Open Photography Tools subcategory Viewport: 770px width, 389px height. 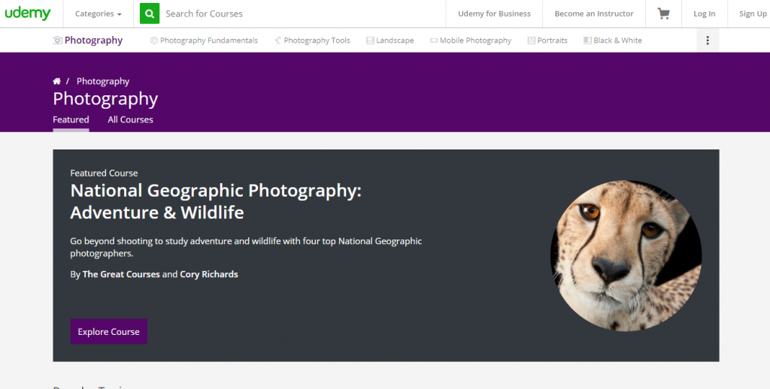click(317, 41)
